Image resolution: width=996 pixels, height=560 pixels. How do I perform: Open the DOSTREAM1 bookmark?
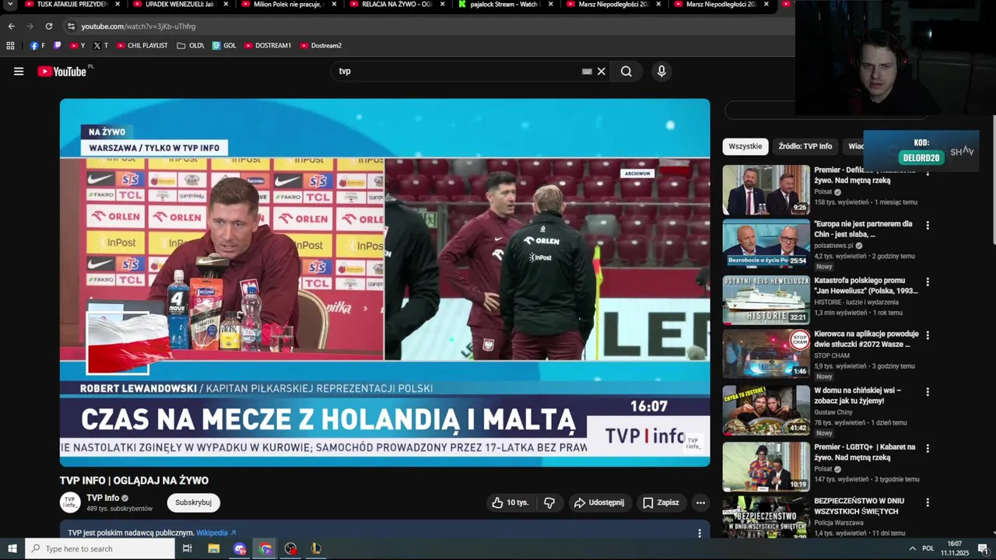coord(268,46)
